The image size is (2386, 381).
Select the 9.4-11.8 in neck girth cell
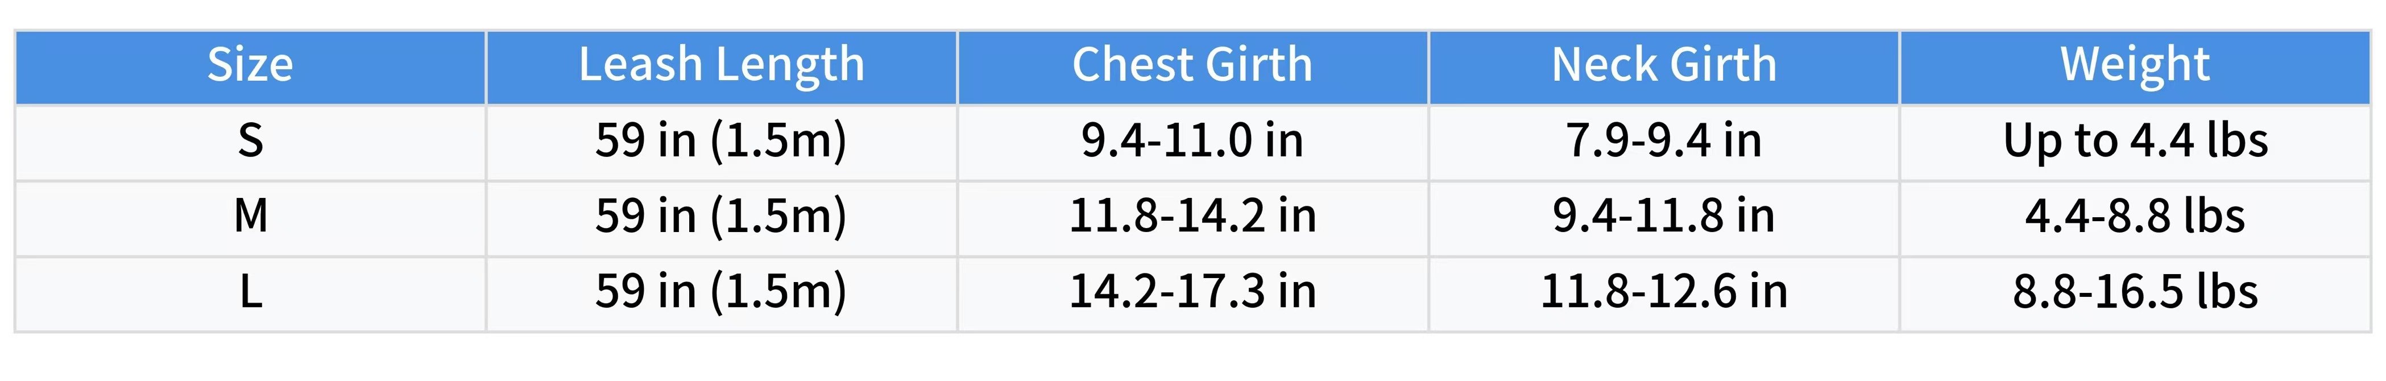[1664, 219]
